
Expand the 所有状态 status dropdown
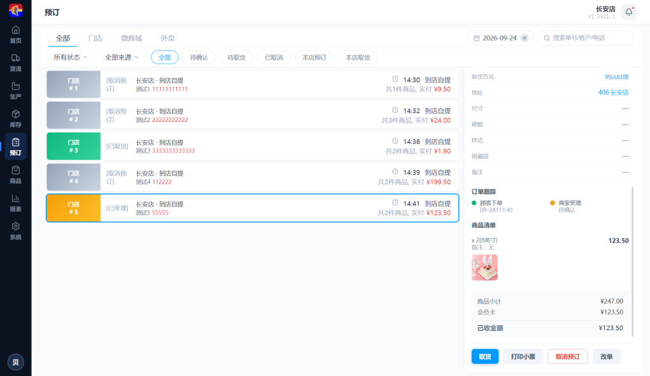pyautogui.click(x=70, y=57)
